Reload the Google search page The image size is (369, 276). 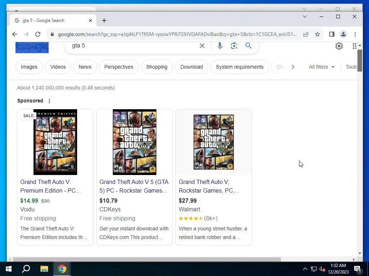(x=38, y=34)
